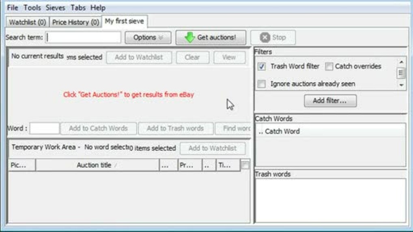Viewport: 413px width, 232px height.
Task: Click the Word input field
Action: coord(45,128)
